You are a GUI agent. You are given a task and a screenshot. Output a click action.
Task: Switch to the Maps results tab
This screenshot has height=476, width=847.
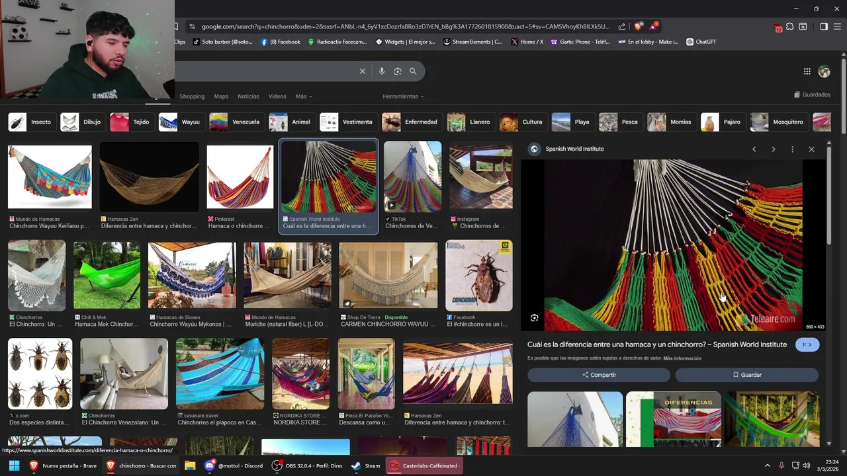point(221,97)
